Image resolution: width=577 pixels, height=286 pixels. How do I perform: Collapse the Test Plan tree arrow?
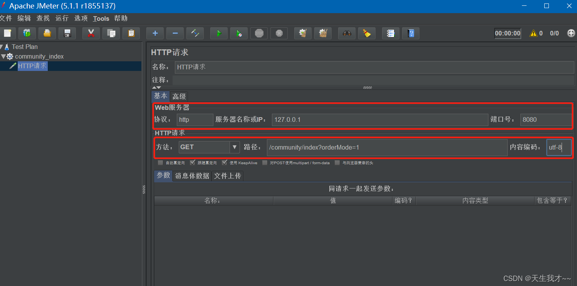pos(2,47)
